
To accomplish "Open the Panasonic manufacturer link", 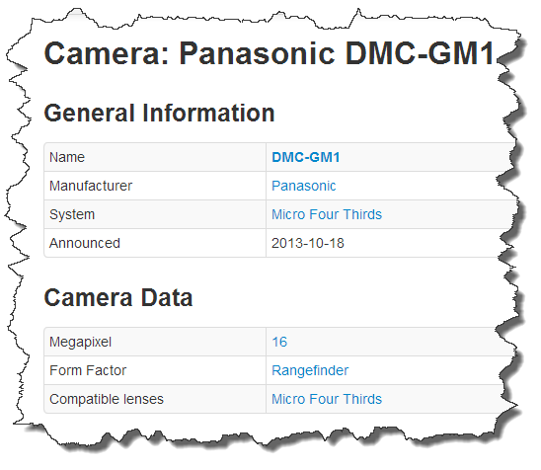I will coord(304,186).
